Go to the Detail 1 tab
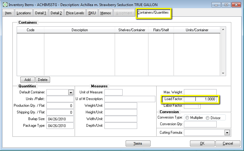The height and width of the screenshot is (151, 244). point(41,13)
